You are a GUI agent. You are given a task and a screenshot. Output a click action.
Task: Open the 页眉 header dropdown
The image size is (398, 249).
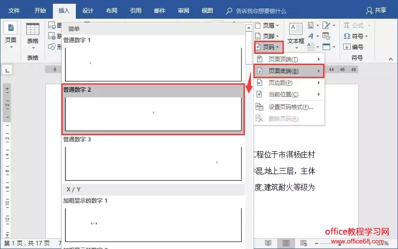point(267,25)
